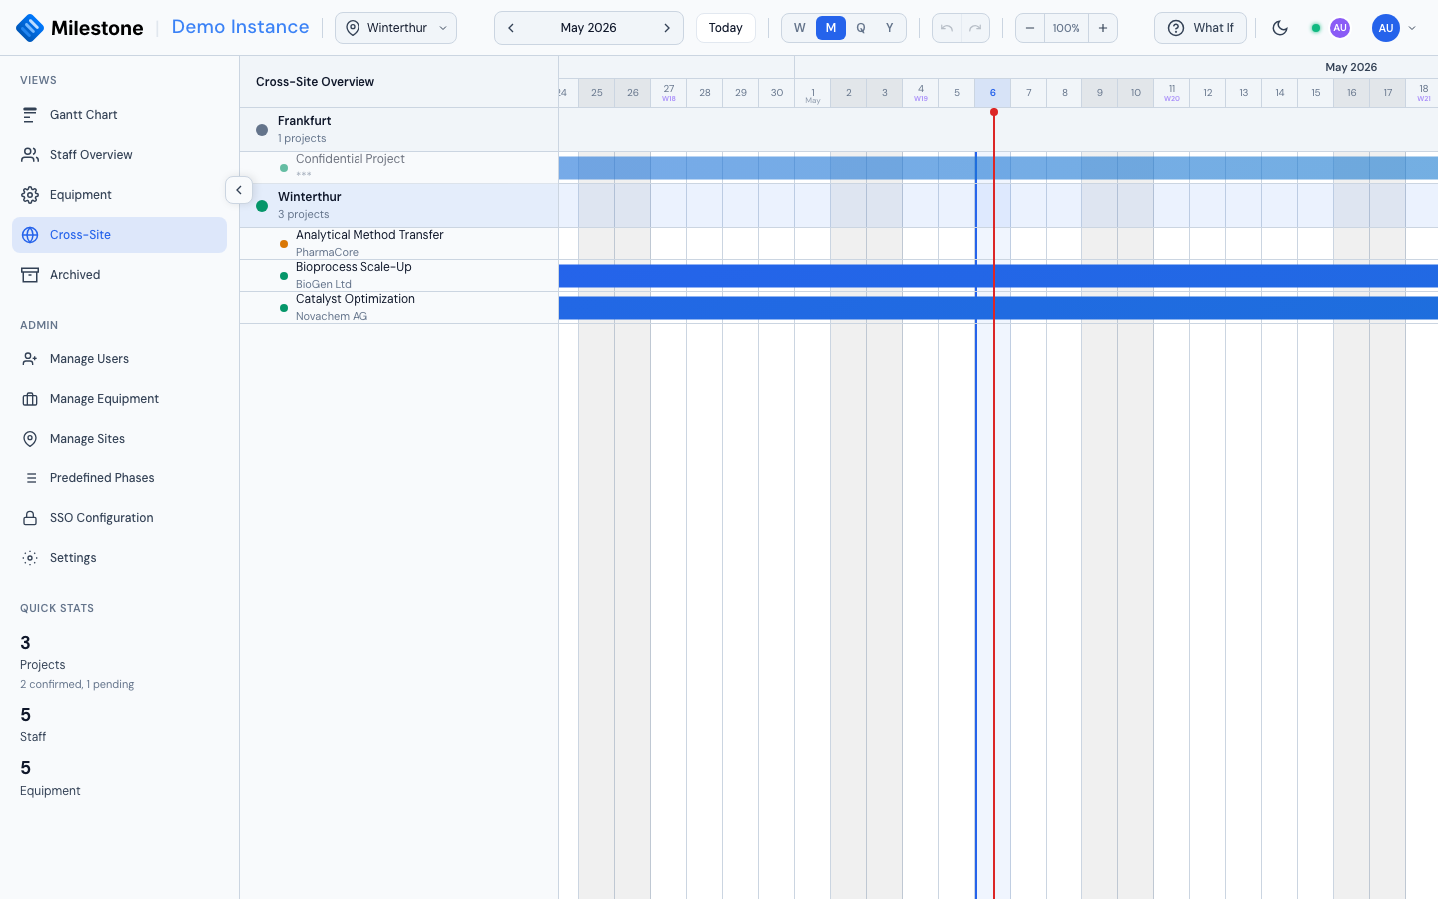Switch to Quarter view (Q)

click(861, 28)
